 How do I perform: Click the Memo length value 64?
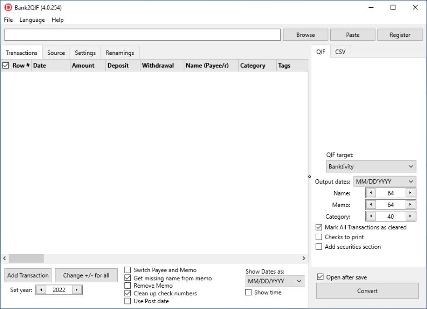[391, 205]
